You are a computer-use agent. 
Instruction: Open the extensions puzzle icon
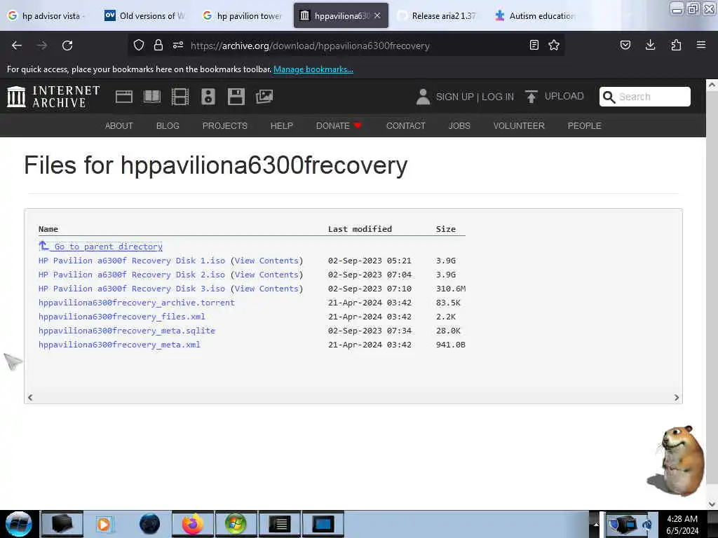[x=676, y=45]
